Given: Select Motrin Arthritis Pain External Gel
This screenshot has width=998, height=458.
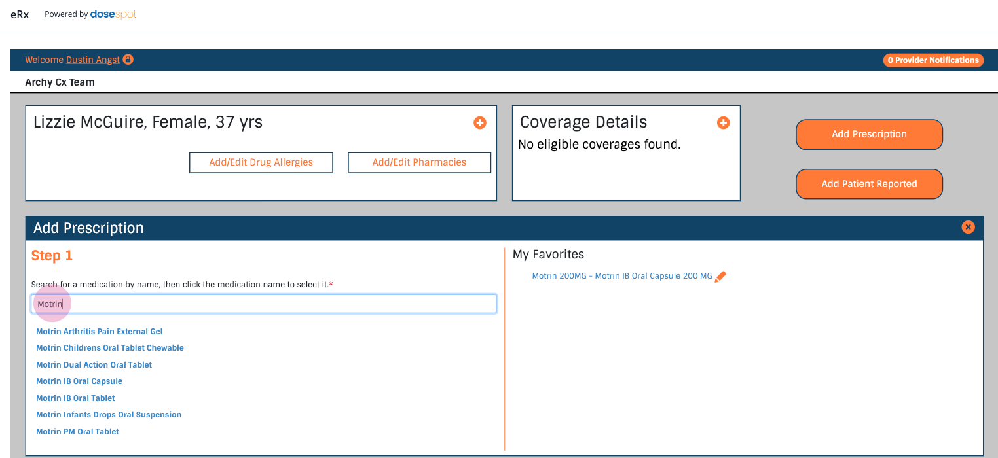Looking at the screenshot, I should click(x=100, y=332).
